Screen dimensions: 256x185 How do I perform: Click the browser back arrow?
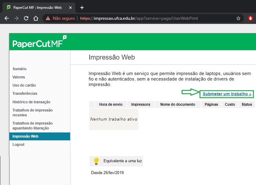[7, 18]
